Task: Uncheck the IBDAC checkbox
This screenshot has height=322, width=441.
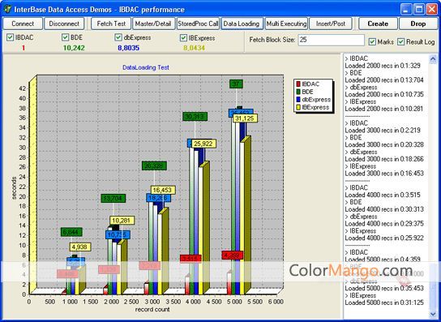Action: click(x=10, y=37)
